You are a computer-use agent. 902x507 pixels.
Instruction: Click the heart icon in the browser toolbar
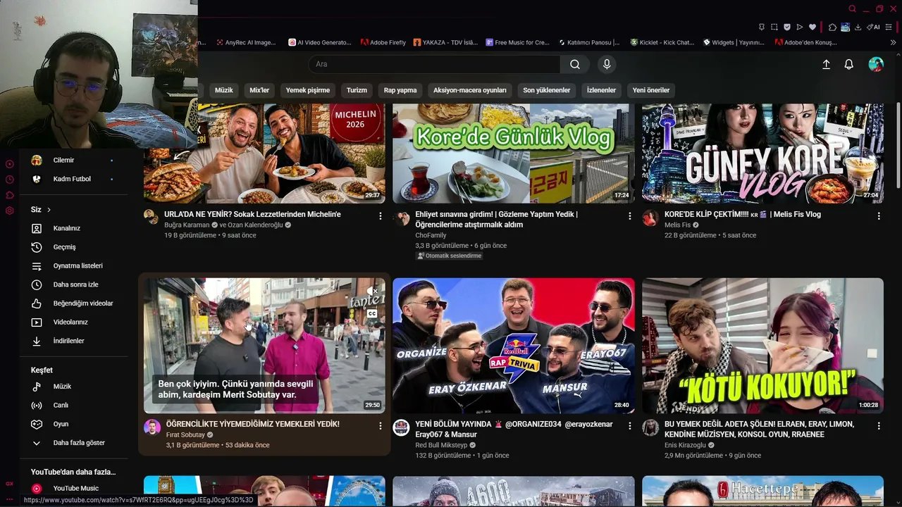click(x=813, y=27)
